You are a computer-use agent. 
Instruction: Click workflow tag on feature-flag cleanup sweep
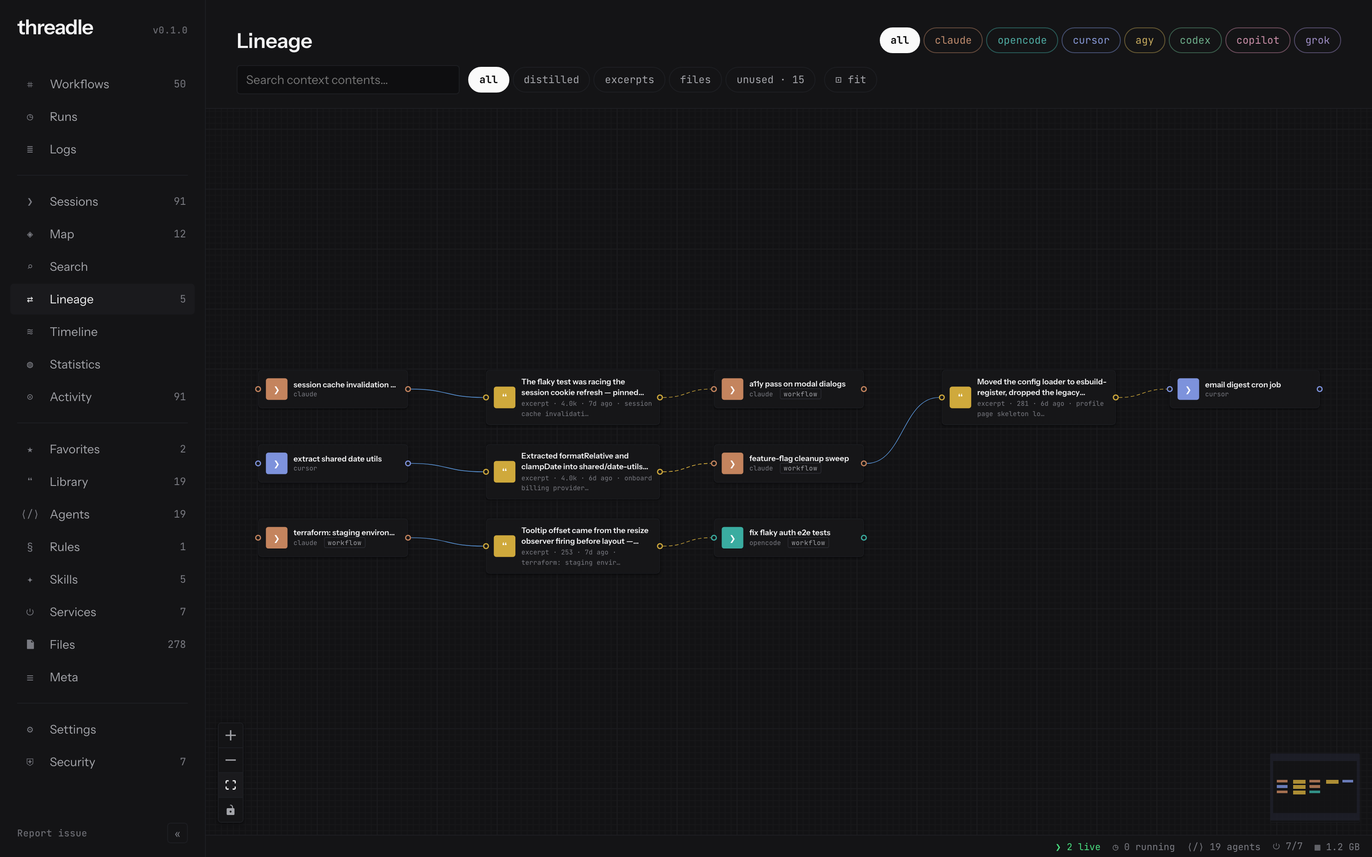pyautogui.click(x=800, y=469)
